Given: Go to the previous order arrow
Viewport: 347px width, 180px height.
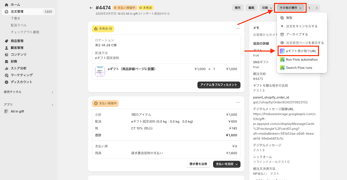Looking at the screenshot, I should pos(310,7).
